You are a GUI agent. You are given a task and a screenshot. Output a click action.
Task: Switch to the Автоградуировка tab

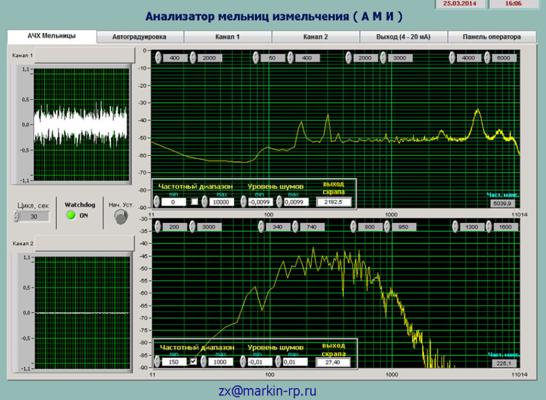139,37
